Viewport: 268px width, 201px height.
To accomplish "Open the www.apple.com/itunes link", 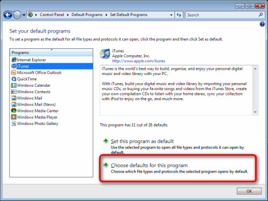I will coord(139,61).
